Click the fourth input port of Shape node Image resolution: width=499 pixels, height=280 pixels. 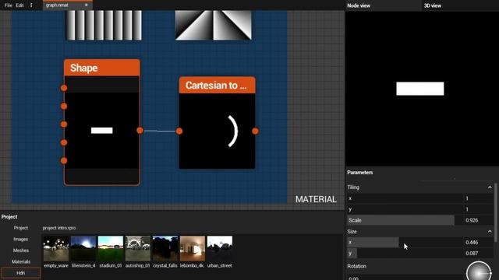[64, 142]
